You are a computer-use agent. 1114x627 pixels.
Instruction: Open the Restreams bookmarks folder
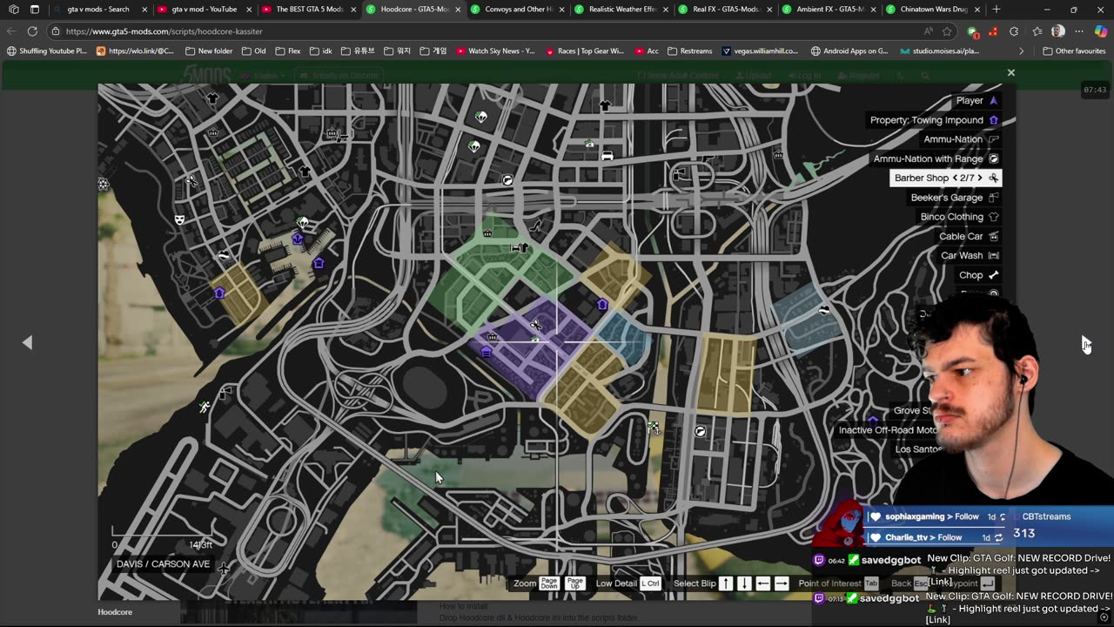[689, 51]
